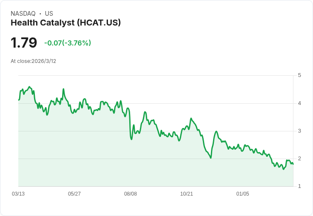Click the At close:2026/3/12 date text
The width and height of the screenshot is (313, 216).
click(x=33, y=61)
